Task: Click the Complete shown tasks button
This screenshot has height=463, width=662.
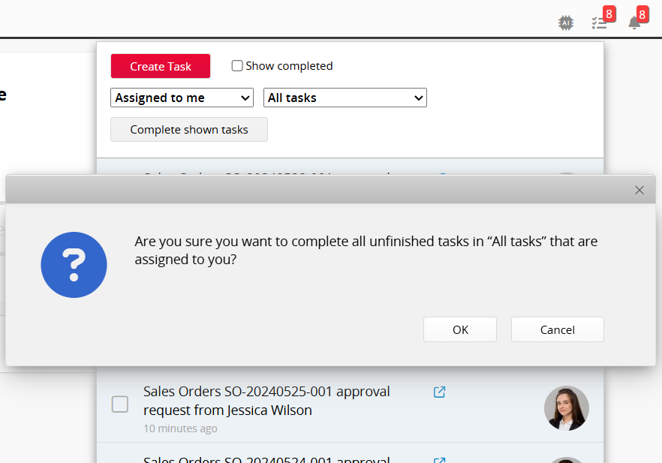Action: tap(189, 130)
